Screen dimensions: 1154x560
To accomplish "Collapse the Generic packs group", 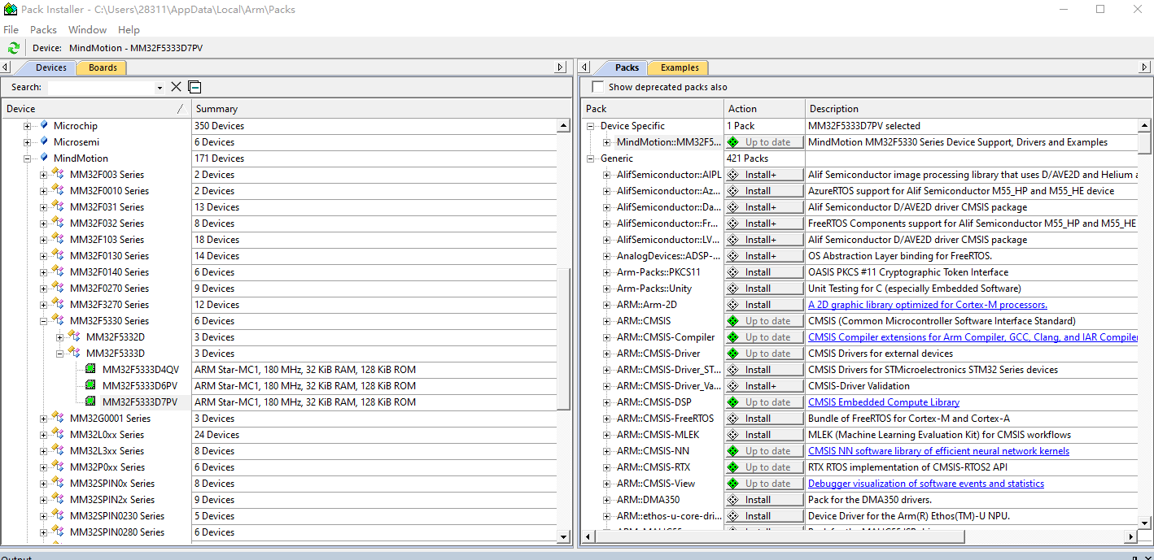I will click(590, 158).
